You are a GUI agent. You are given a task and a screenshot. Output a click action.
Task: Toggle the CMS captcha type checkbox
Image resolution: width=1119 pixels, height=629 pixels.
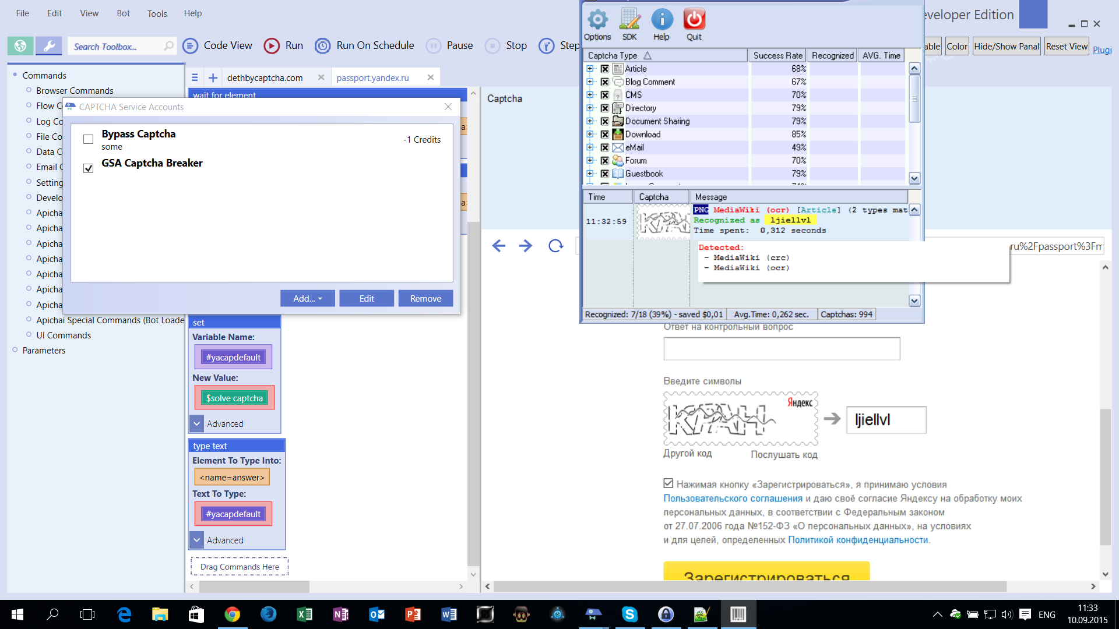(605, 95)
